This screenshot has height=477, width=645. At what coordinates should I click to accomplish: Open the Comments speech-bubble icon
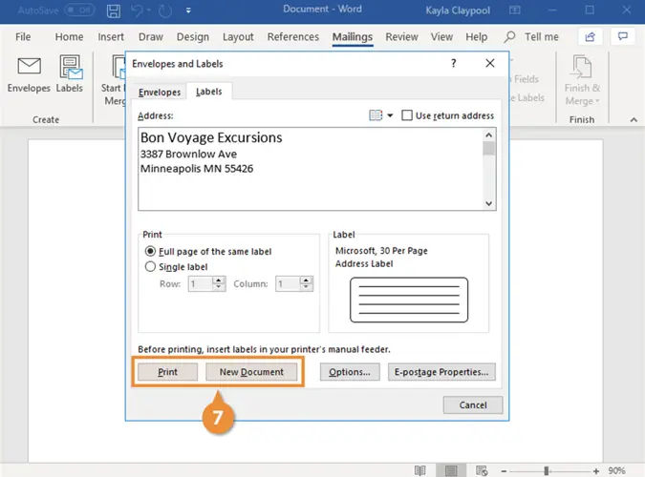[x=623, y=36]
